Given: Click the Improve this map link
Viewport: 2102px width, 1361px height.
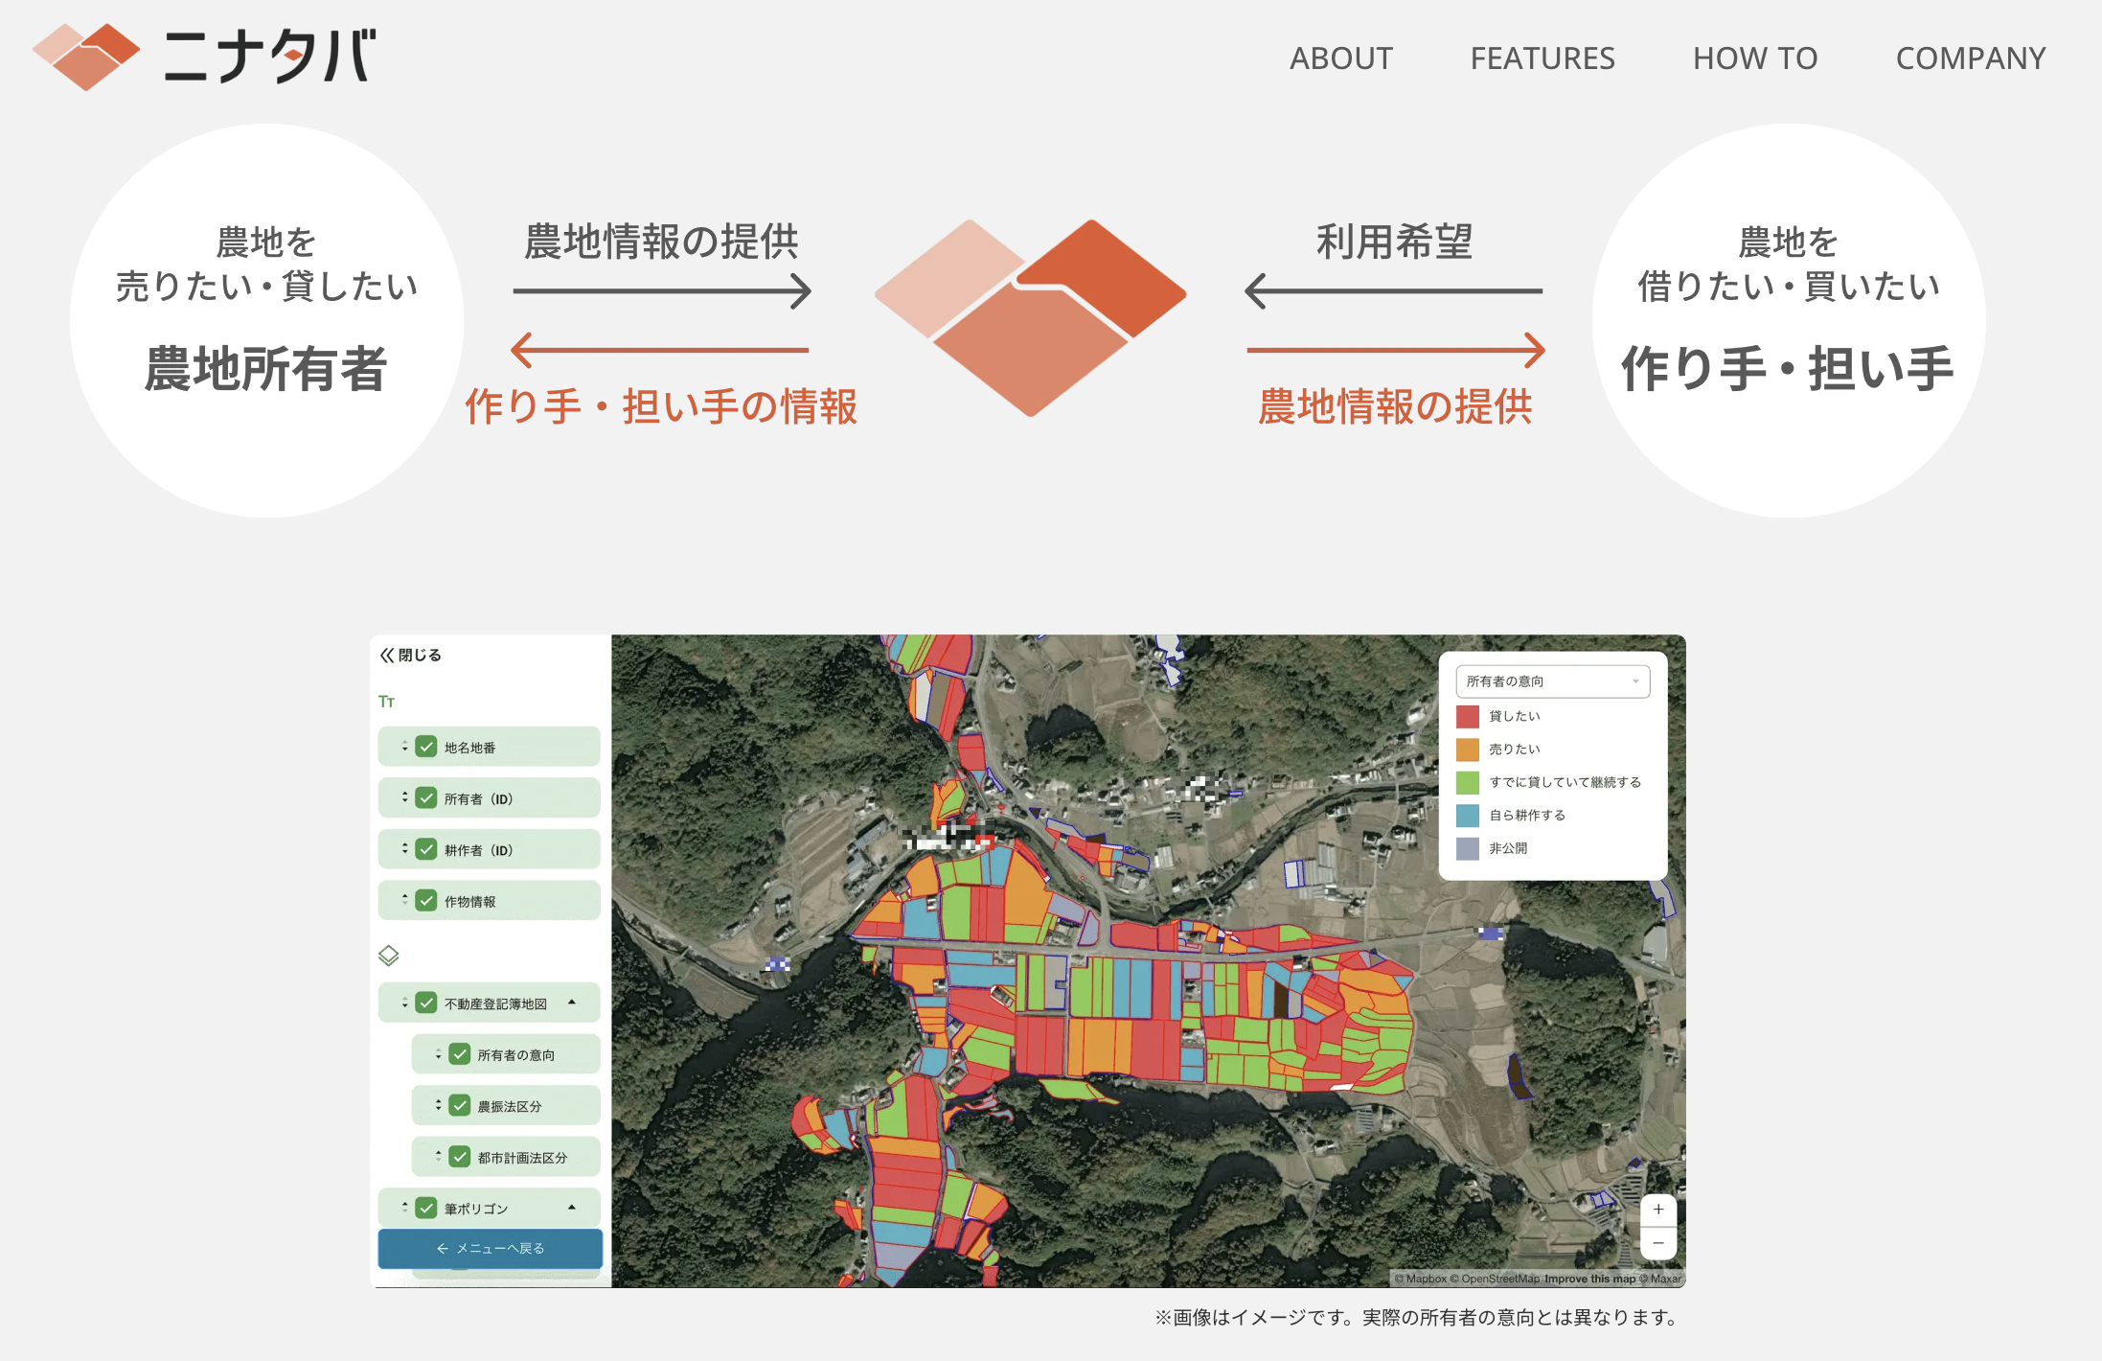Looking at the screenshot, I should [1589, 1279].
